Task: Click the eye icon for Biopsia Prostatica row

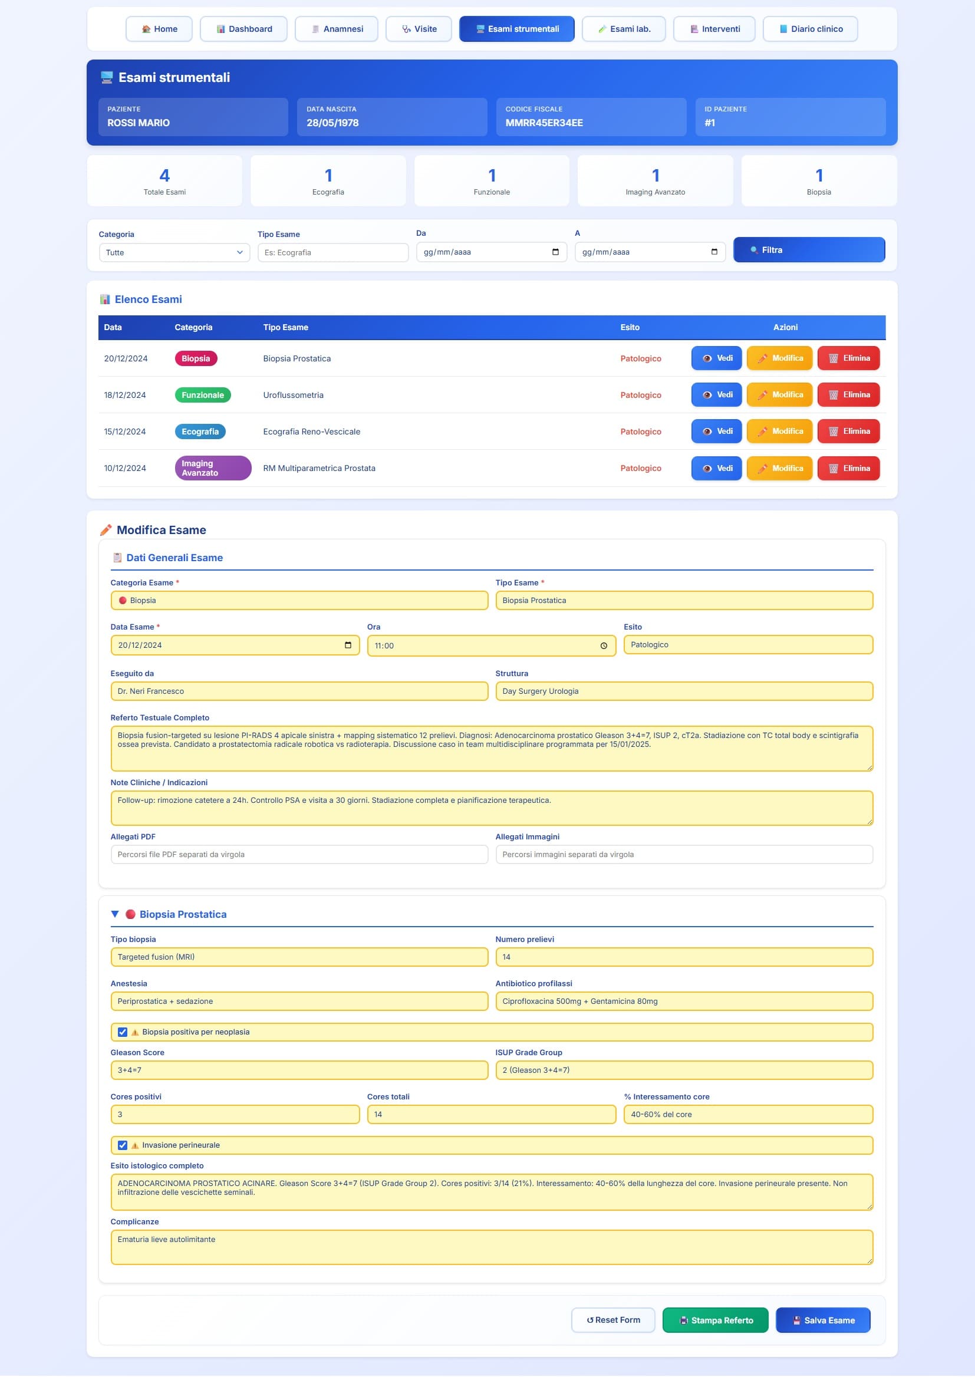Action: (707, 358)
